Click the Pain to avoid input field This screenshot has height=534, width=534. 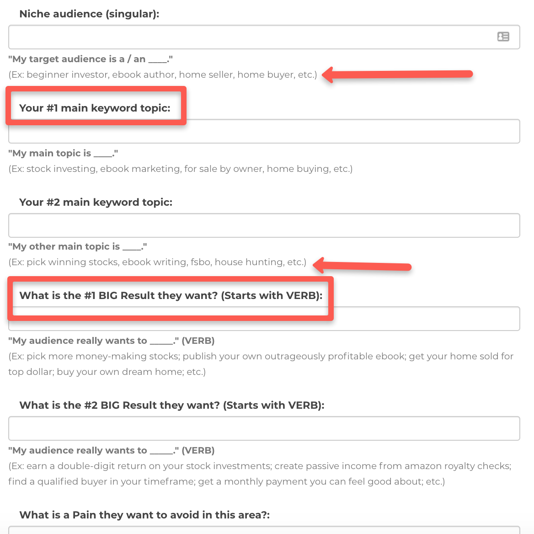[264, 530]
